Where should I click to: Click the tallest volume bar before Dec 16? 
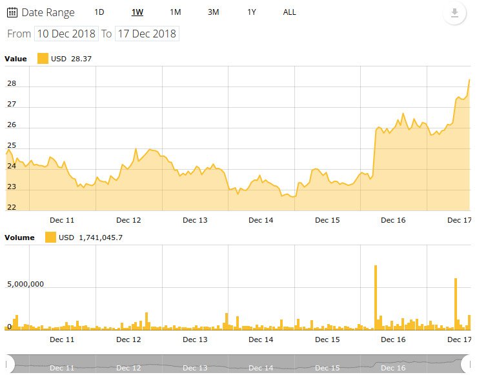(x=376, y=297)
